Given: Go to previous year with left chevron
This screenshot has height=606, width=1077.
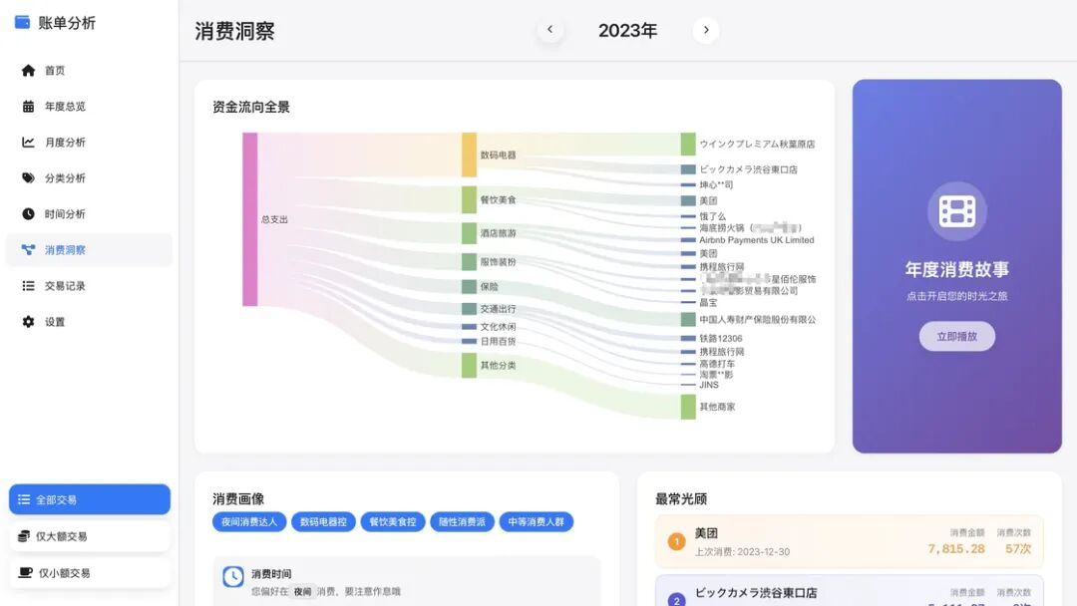Looking at the screenshot, I should tap(549, 30).
